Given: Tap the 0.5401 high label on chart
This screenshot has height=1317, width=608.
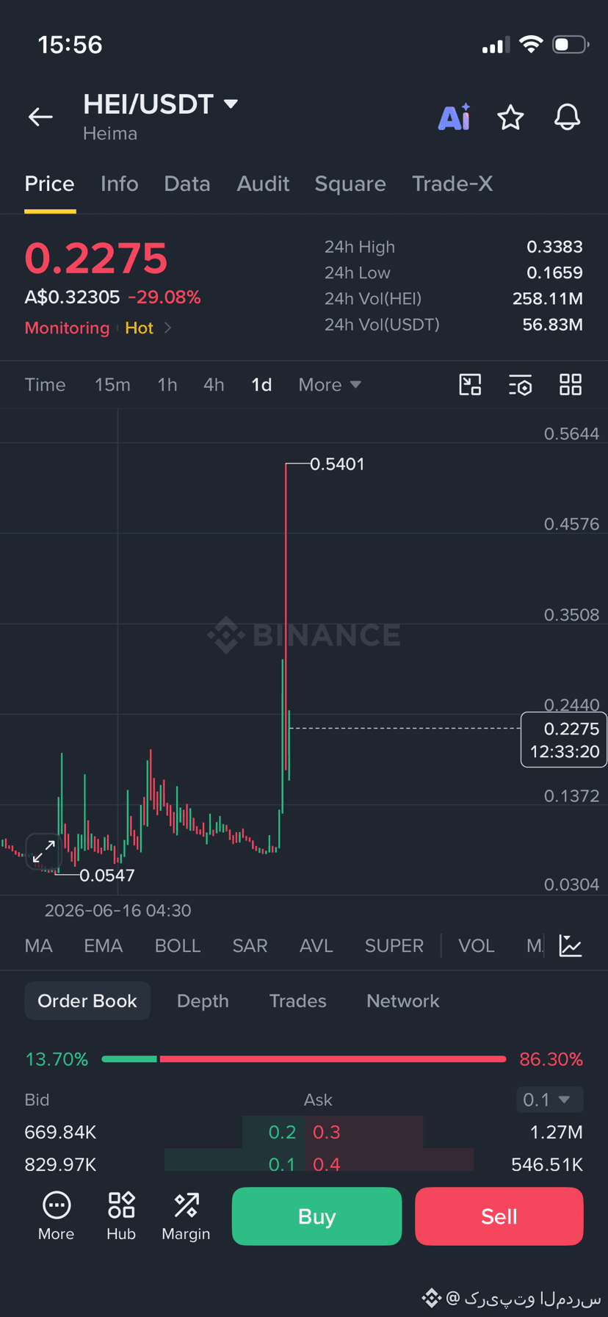Looking at the screenshot, I should click(x=337, y=464).
